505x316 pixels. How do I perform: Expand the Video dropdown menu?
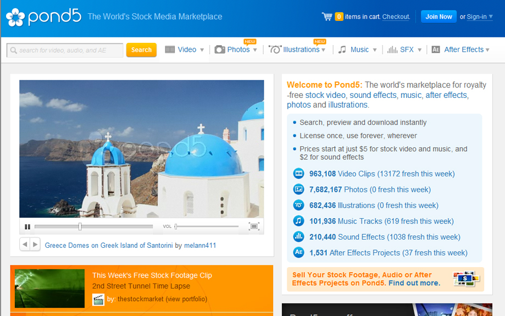click(x=202, y=50)
